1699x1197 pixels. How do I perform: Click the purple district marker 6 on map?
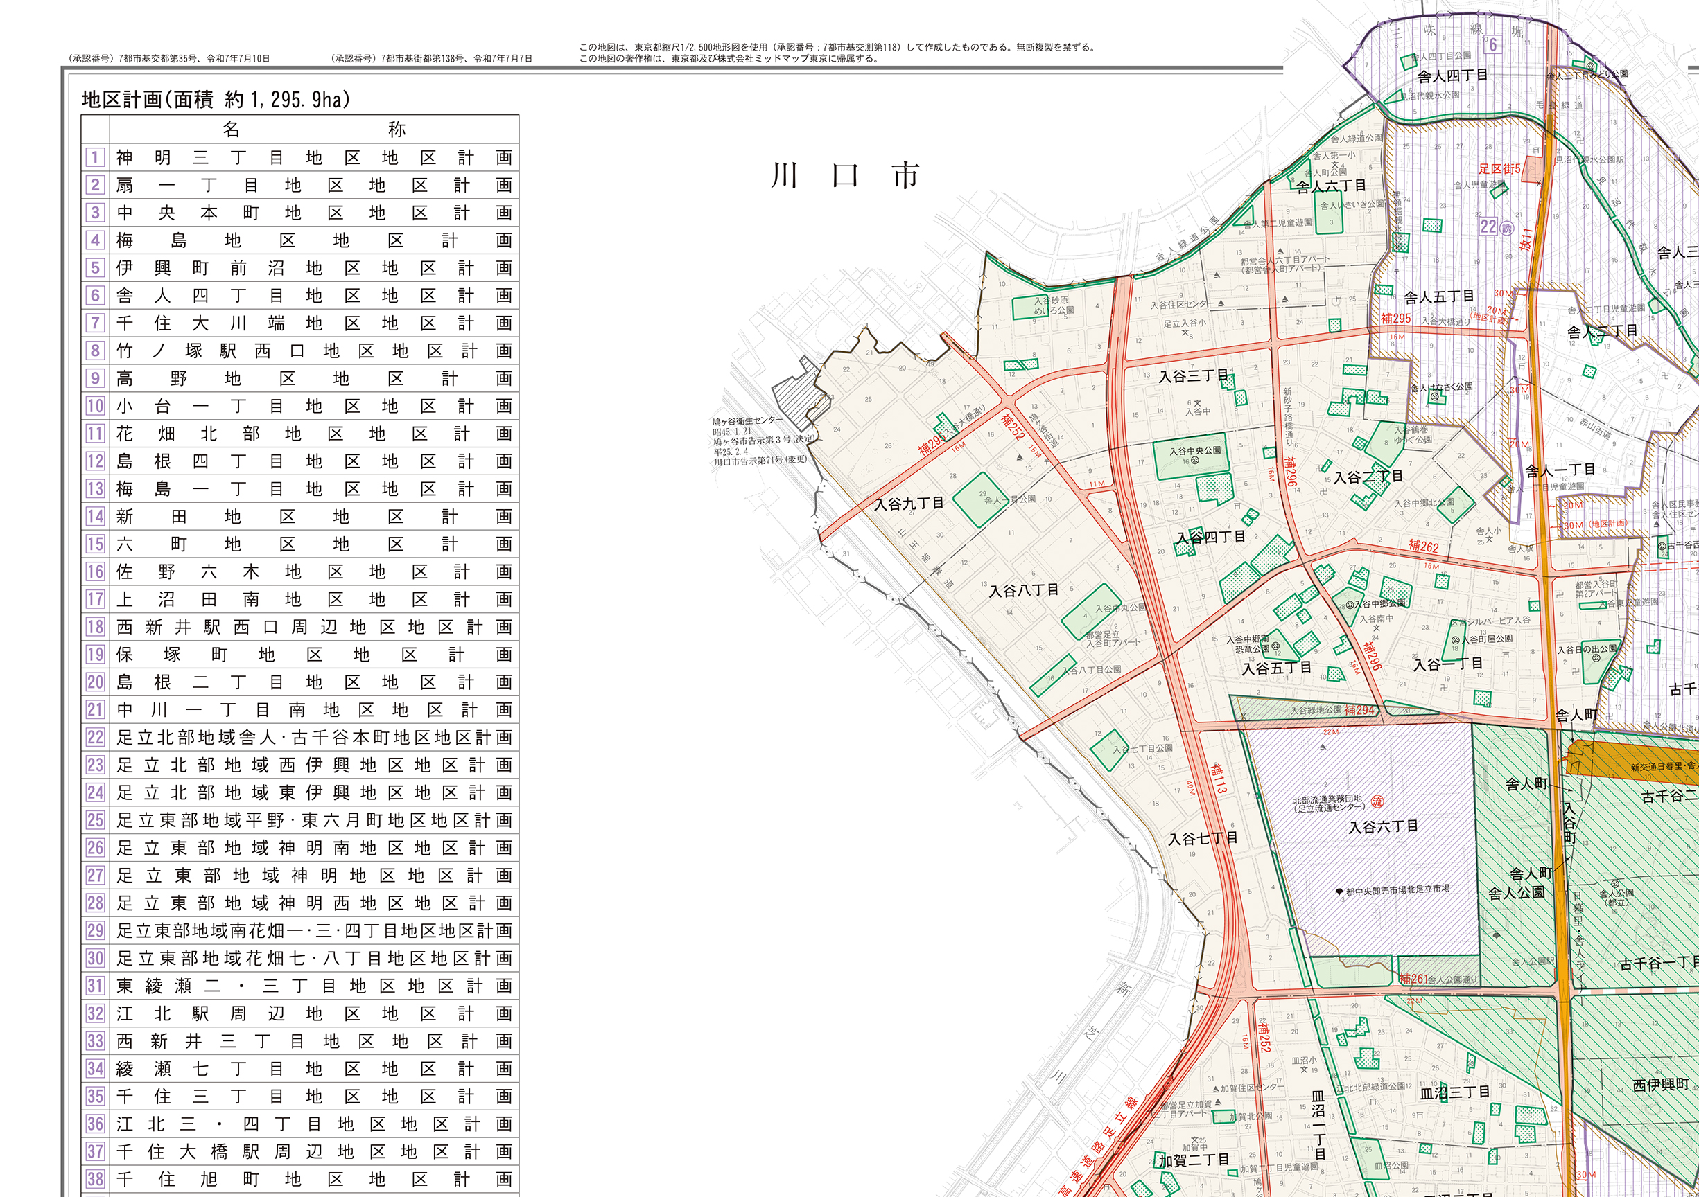[1492, 44]
